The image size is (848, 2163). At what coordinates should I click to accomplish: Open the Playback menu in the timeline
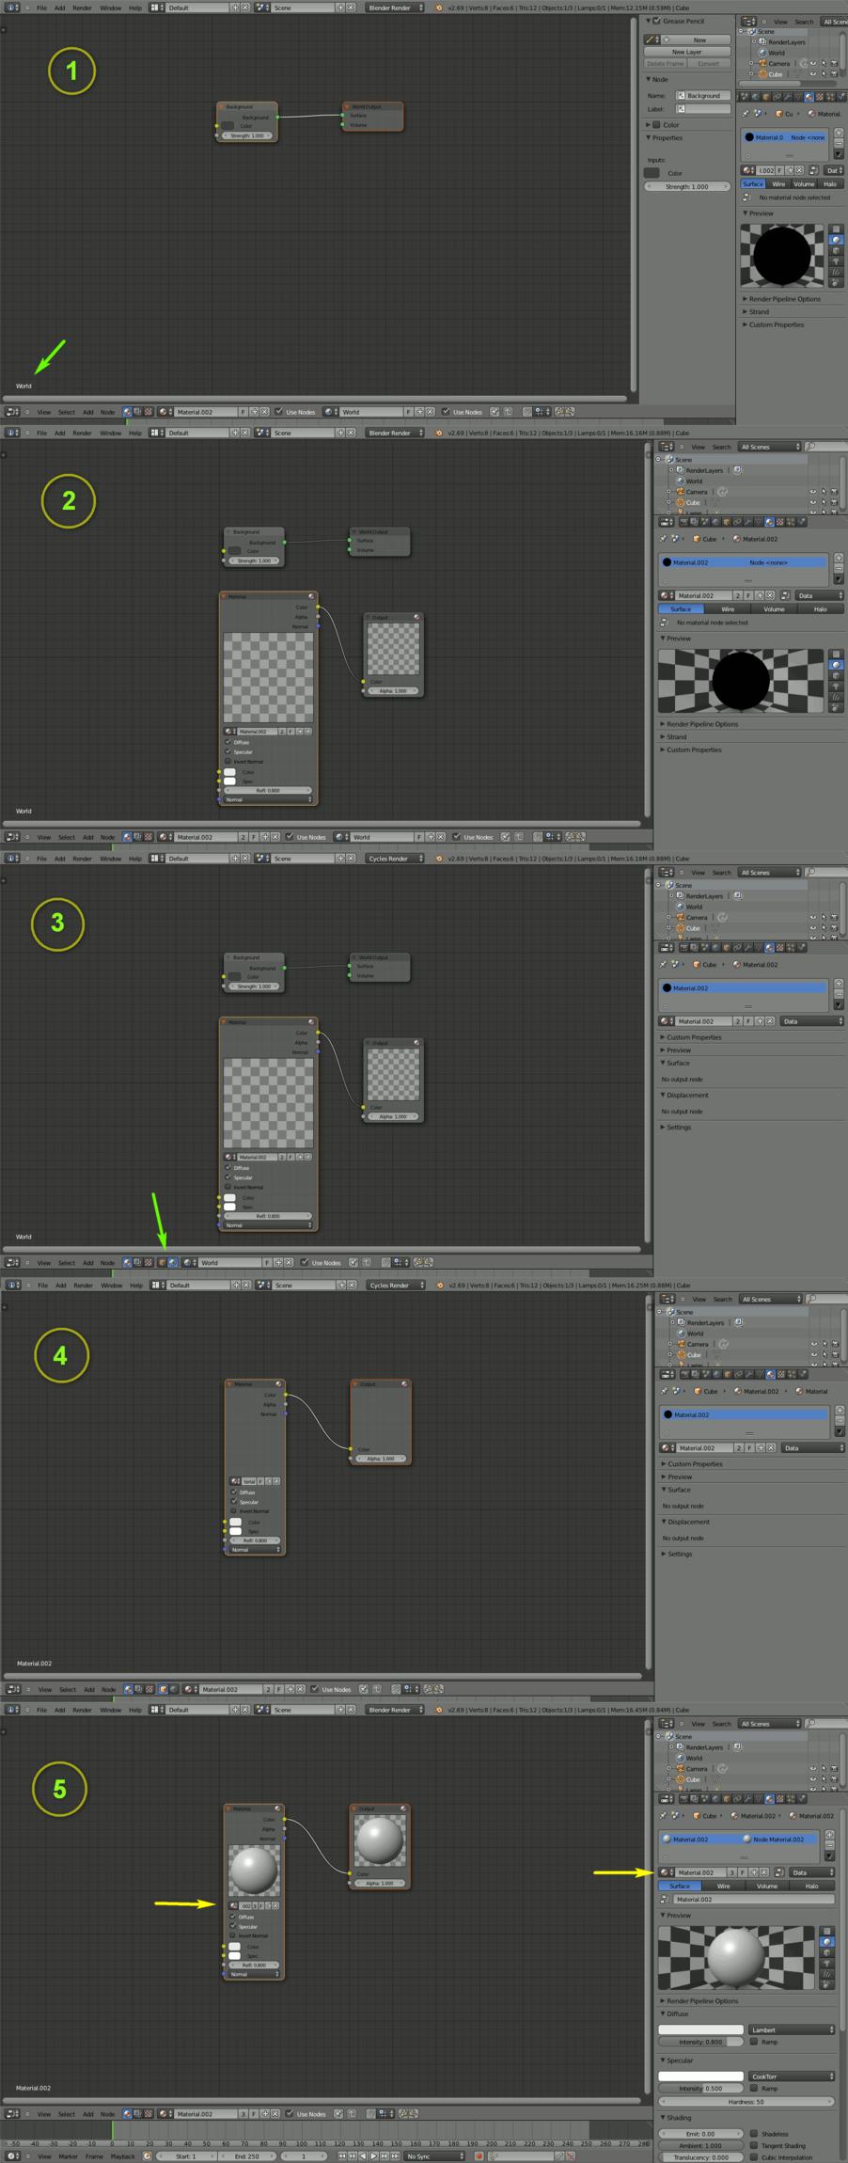coord(122,2155)
